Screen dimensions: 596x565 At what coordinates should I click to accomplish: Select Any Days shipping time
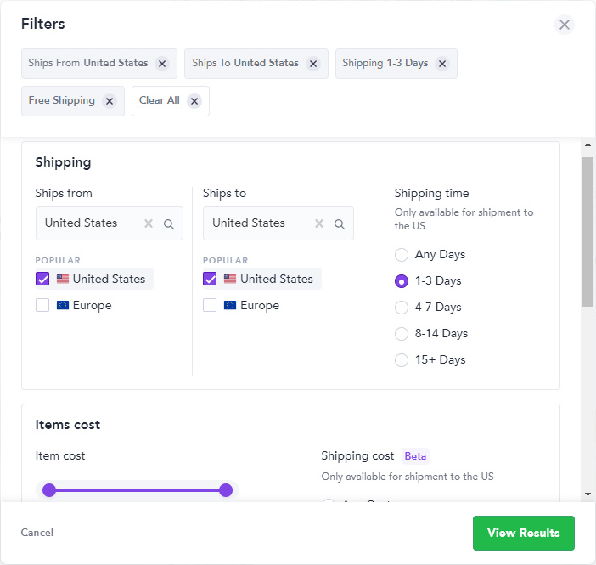(x=402, y=255)
